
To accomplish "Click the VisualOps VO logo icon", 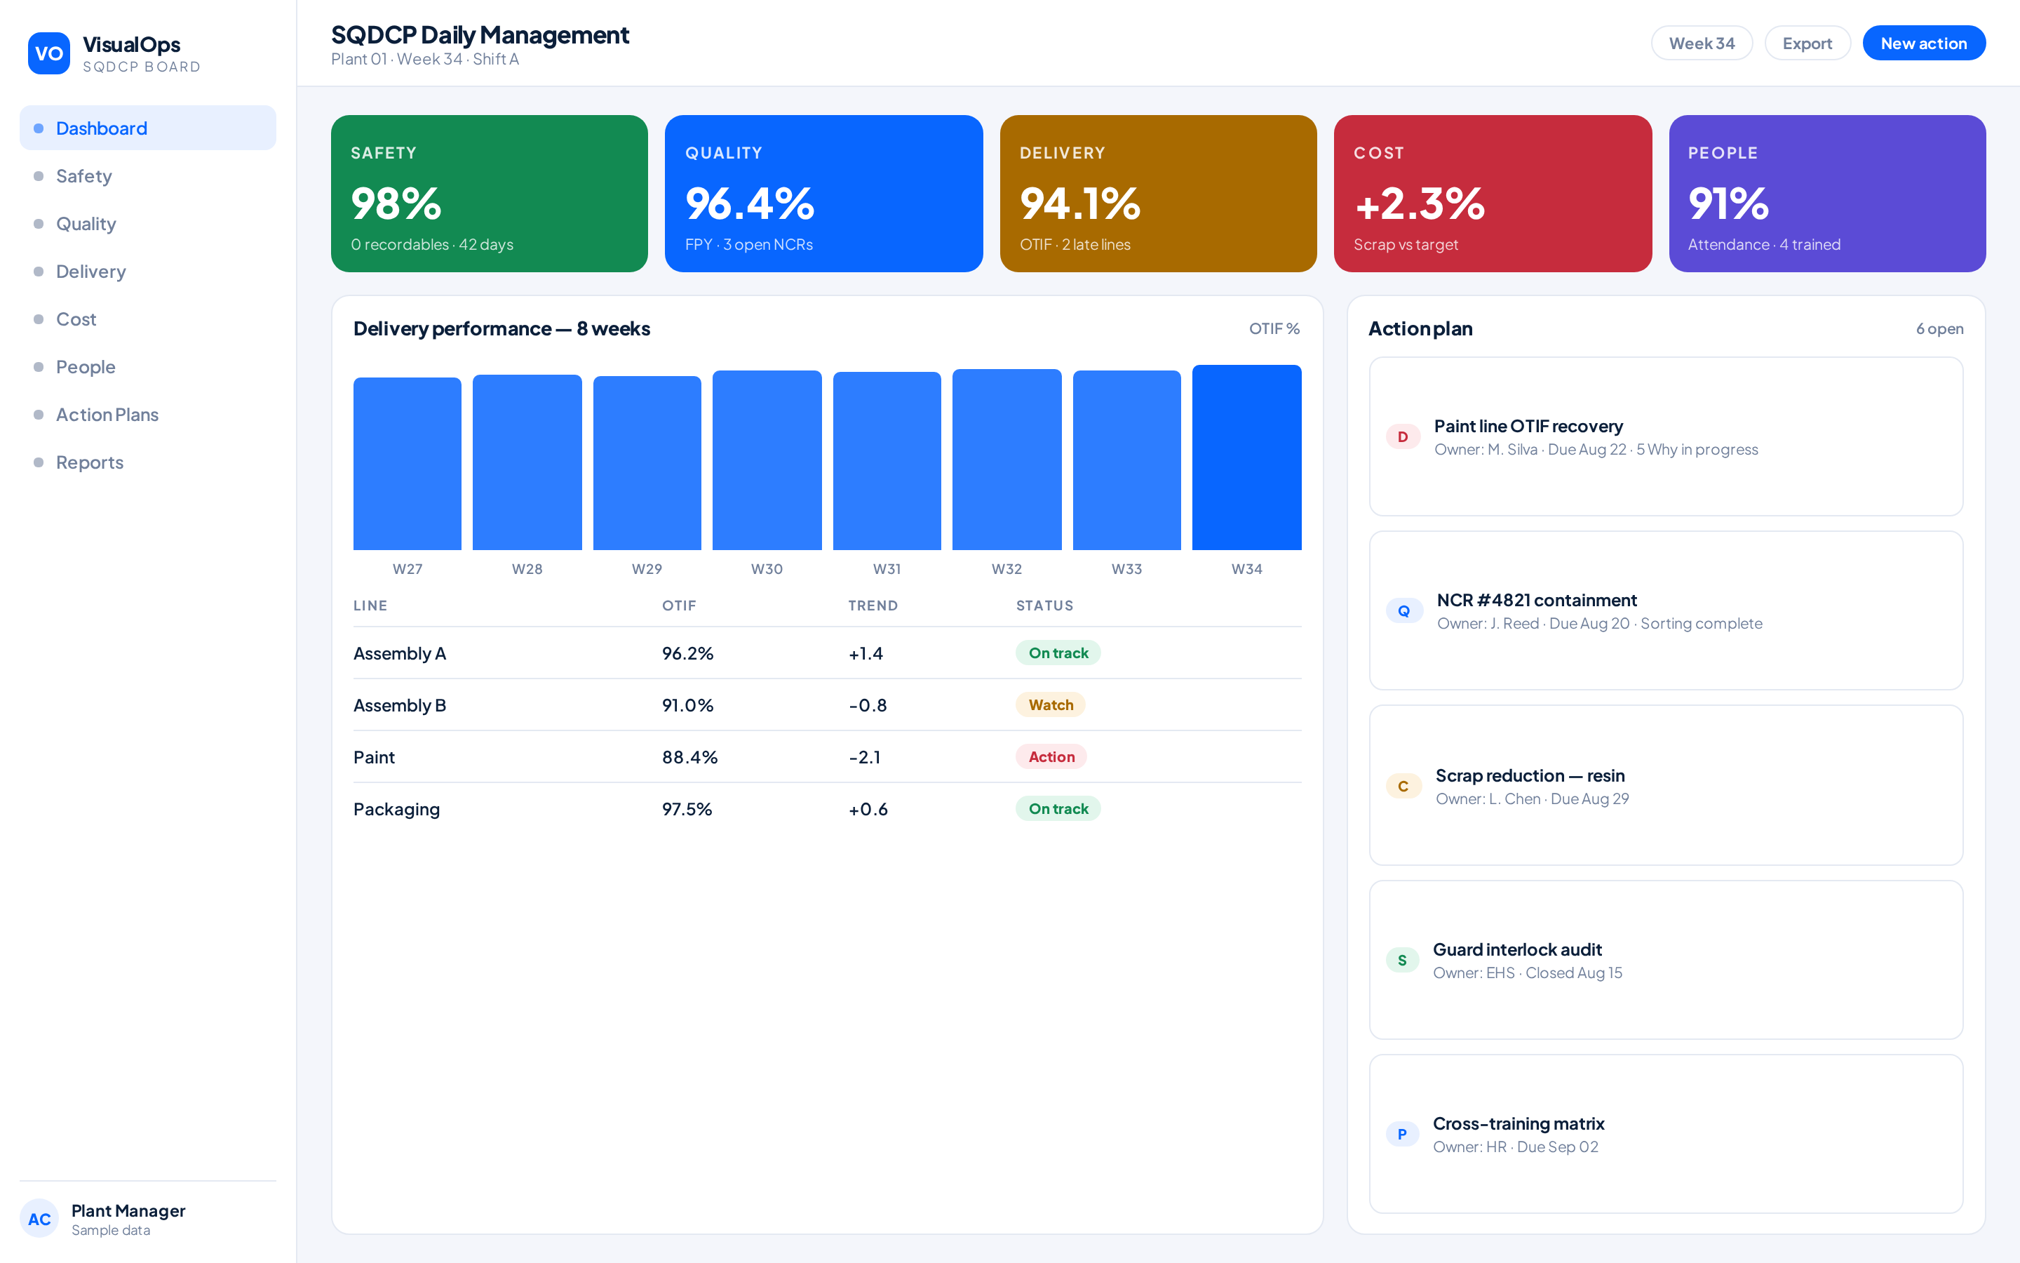I will [48, 53].
